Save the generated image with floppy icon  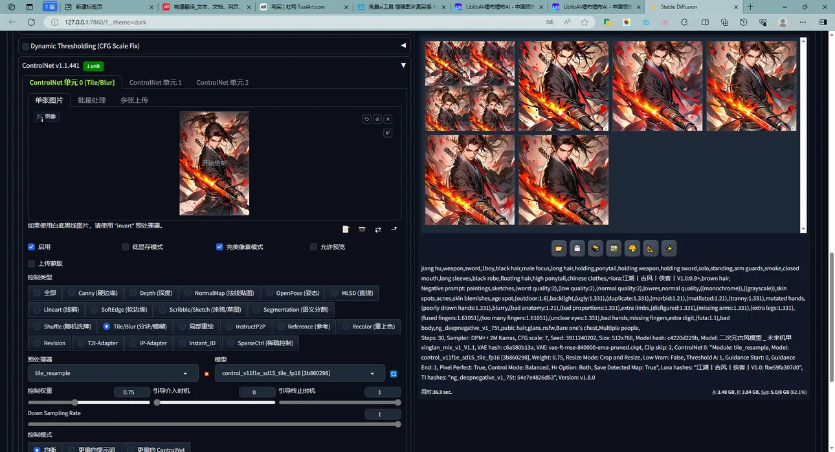coord(577,248)
